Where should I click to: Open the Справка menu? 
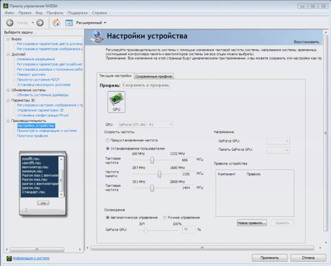99,13
